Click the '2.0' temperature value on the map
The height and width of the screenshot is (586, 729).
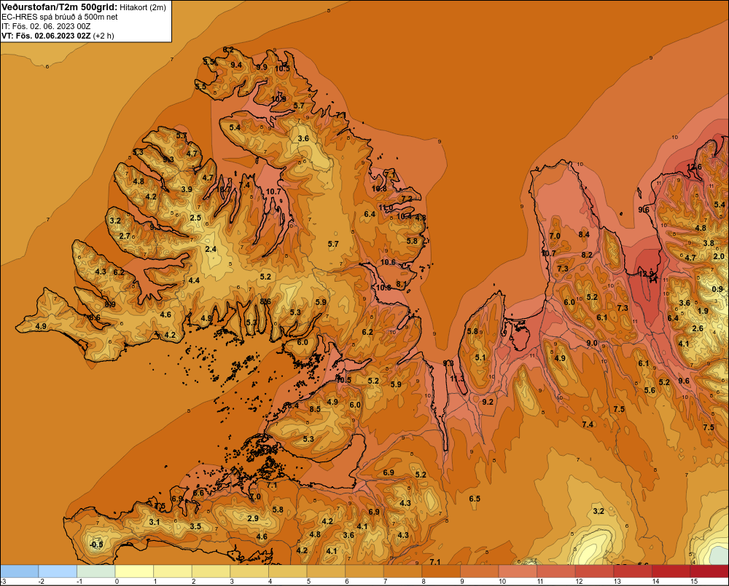(719, 256)
